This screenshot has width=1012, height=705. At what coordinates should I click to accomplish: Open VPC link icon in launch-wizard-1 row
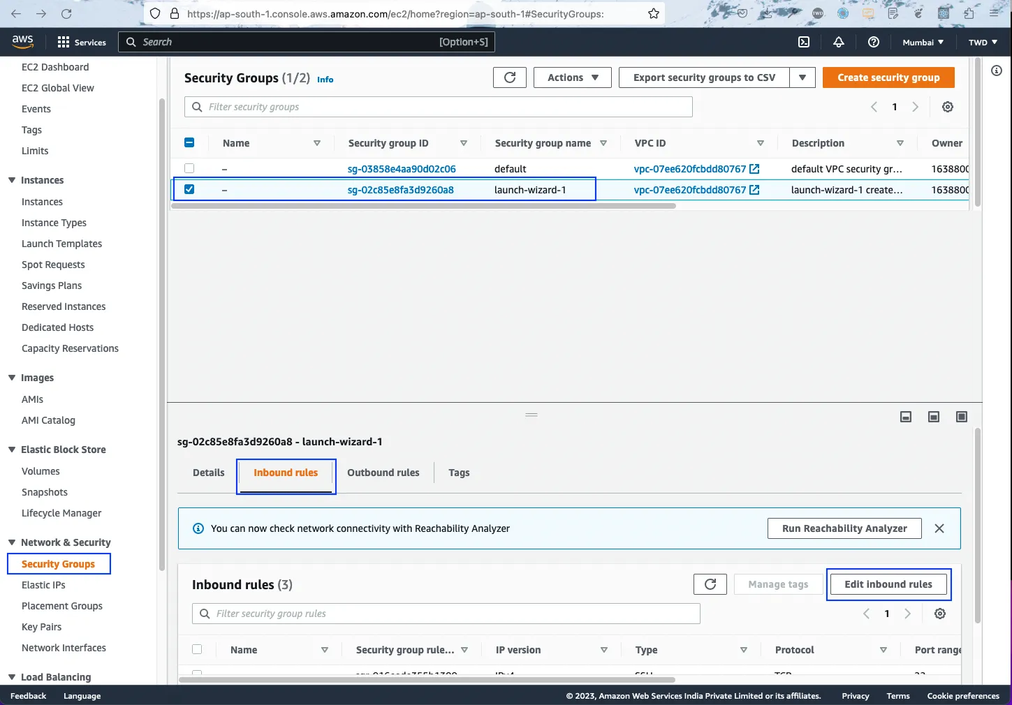click(754, 190)
